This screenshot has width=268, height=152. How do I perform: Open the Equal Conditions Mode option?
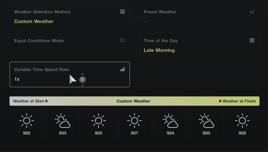[69, 46]
